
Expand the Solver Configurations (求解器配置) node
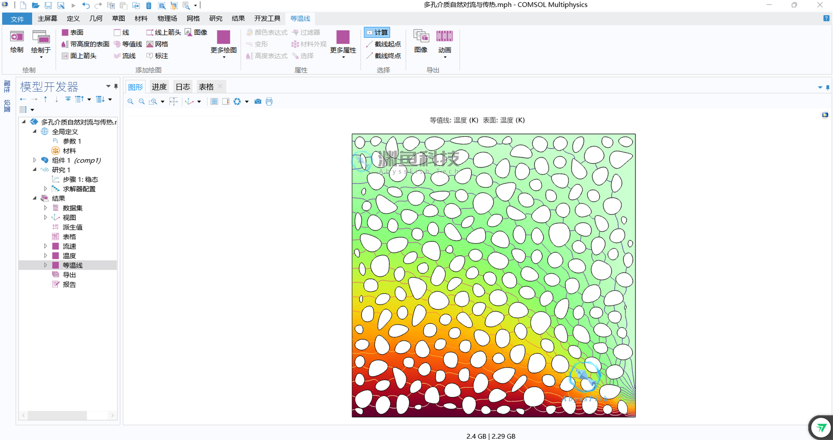pyautogui.click(x=45, y=189)
